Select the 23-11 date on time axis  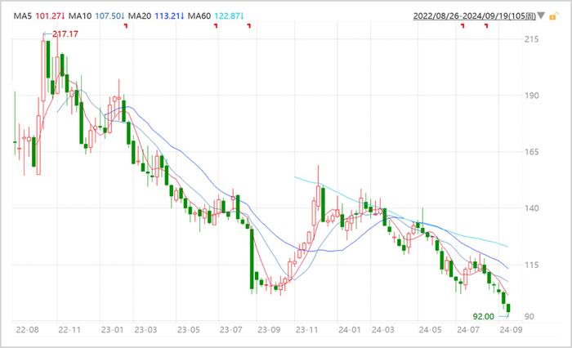pos(306,330)
